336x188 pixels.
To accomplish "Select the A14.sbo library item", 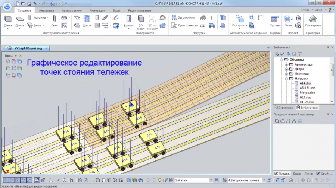I will 305,83.
